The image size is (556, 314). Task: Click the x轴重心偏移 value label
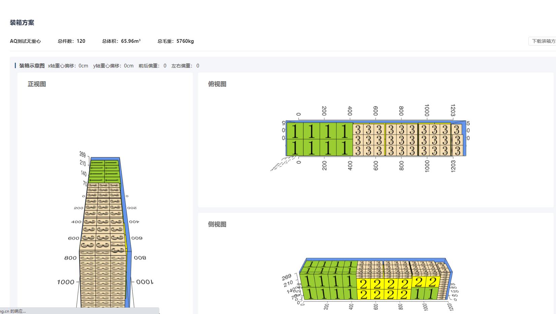(x=68, y=66)
